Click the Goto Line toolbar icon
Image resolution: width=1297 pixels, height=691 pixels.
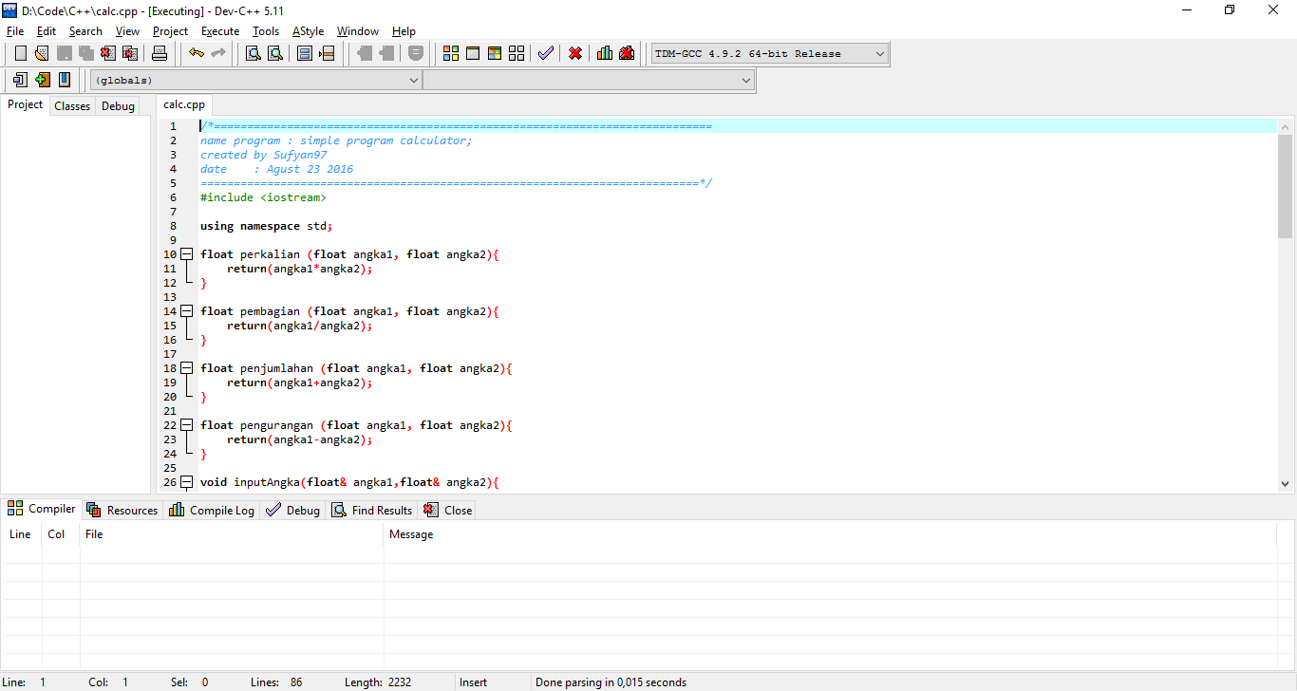tap(327, 53)
